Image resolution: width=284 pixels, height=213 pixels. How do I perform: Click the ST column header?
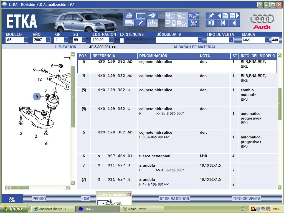[235, 56]
